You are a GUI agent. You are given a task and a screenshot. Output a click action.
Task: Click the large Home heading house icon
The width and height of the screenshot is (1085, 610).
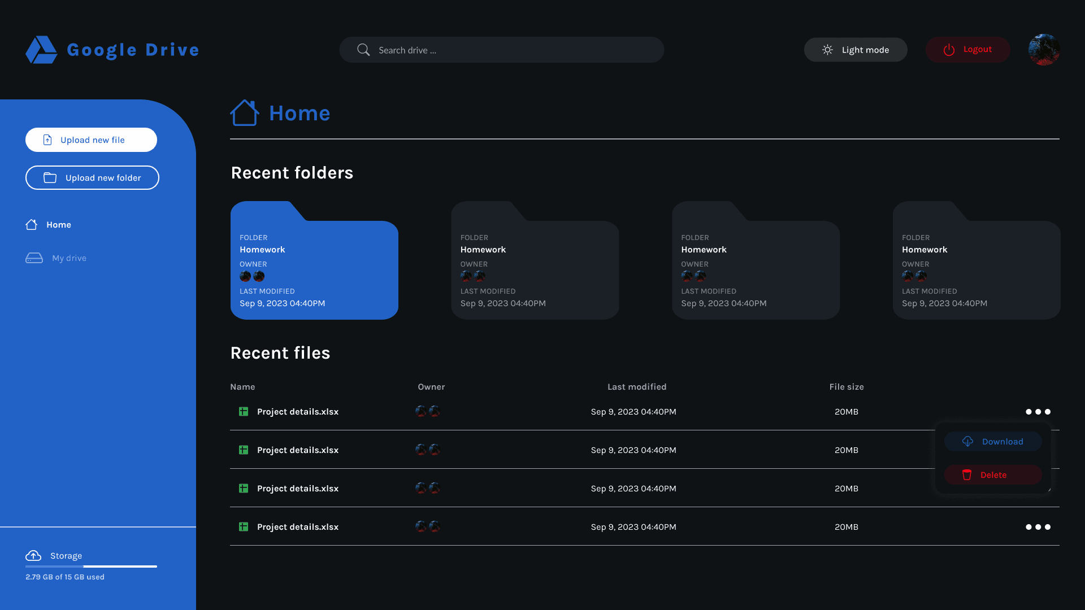[x=244, y=113]
